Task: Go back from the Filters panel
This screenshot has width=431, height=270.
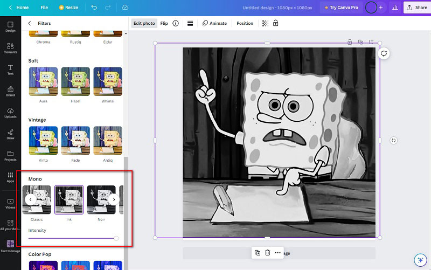Action: [x=30, y=23]
